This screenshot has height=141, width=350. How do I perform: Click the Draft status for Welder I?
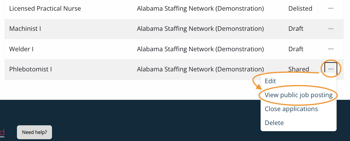[296, 49]
